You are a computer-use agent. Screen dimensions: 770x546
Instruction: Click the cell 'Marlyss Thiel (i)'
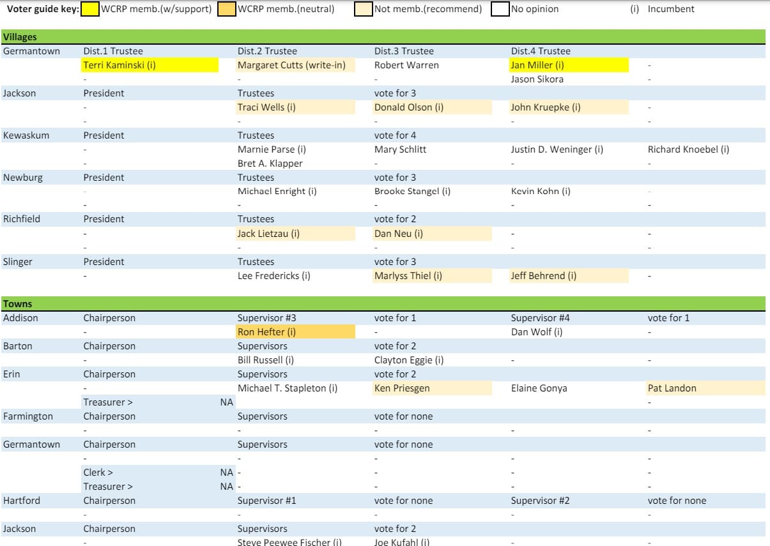(x=432, y=276)
